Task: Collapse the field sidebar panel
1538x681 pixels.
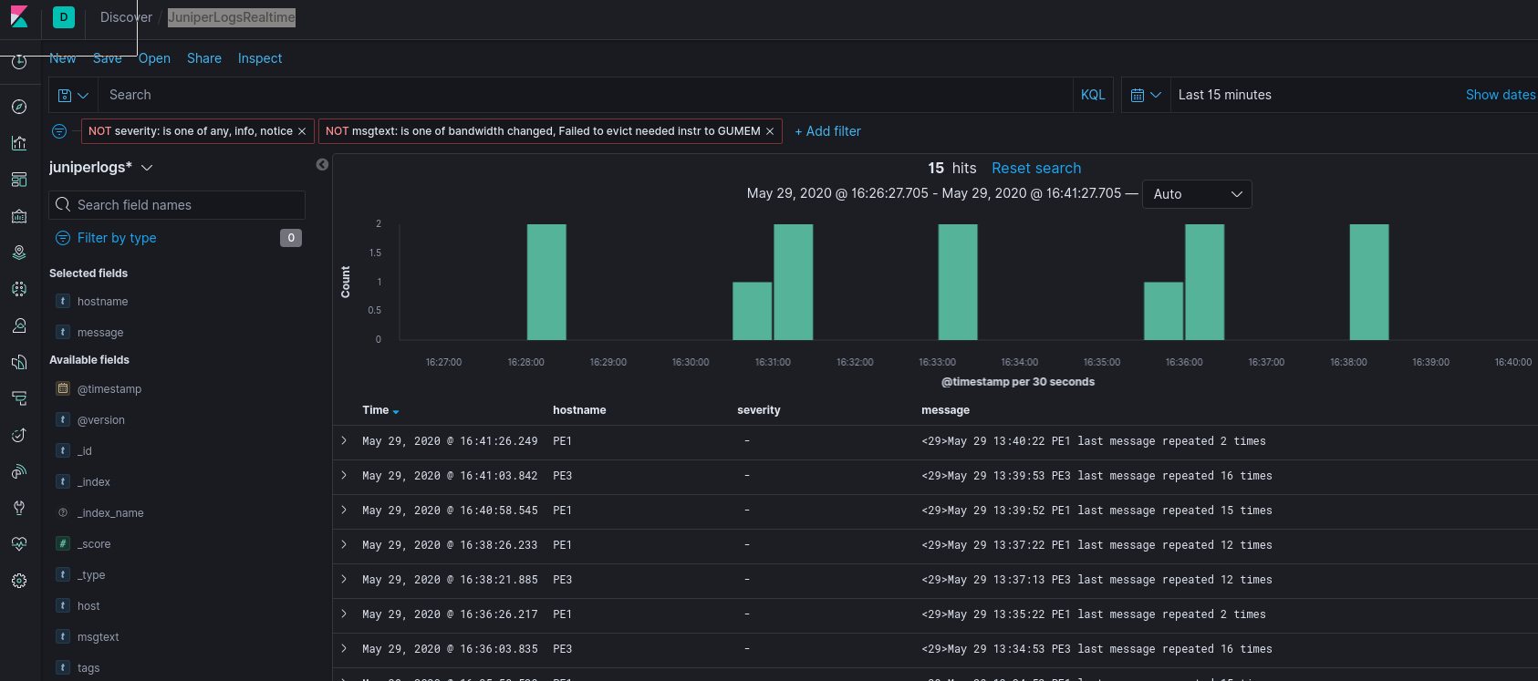Action: point(322,165)
